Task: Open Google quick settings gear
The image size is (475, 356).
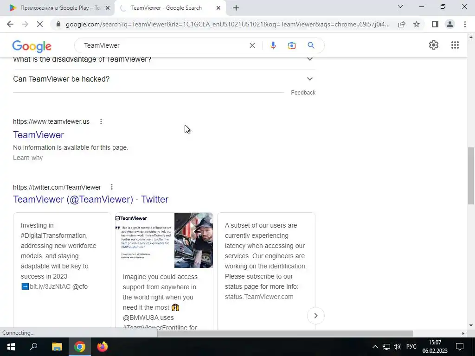Action: tap(434, 45)
